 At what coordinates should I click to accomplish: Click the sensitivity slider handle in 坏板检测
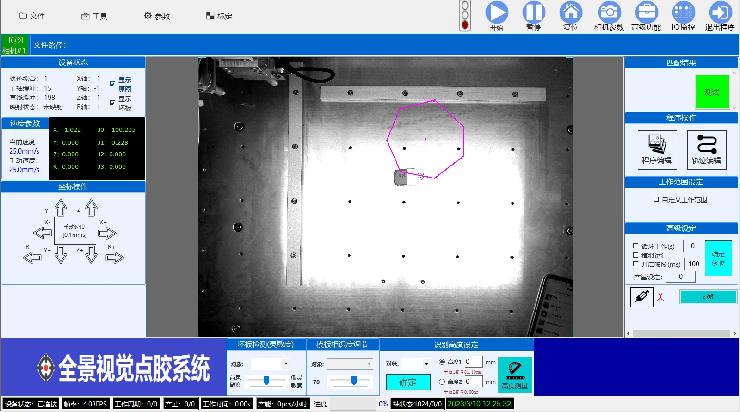point(266,381)
